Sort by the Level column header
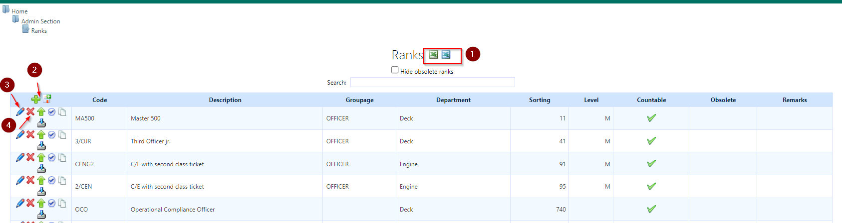 pyautogui.click(x=591, y=100)
